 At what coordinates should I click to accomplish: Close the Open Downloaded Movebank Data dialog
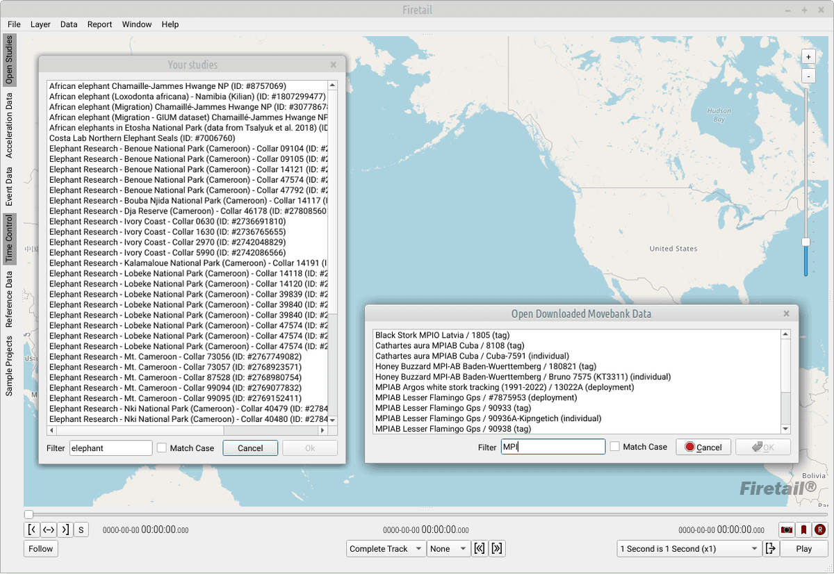click(786, 313)
